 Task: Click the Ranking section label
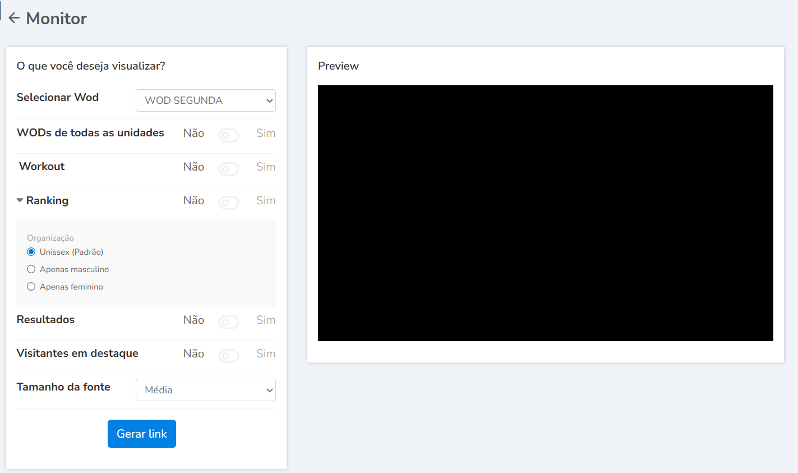[47, 200]
